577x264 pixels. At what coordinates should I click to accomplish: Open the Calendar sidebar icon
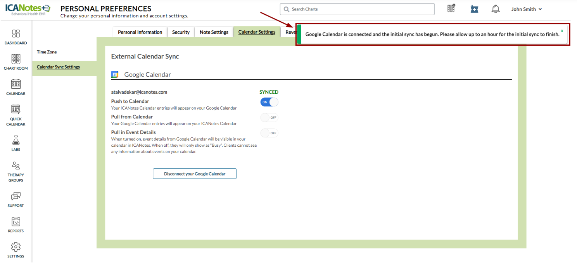click(16, 84)
